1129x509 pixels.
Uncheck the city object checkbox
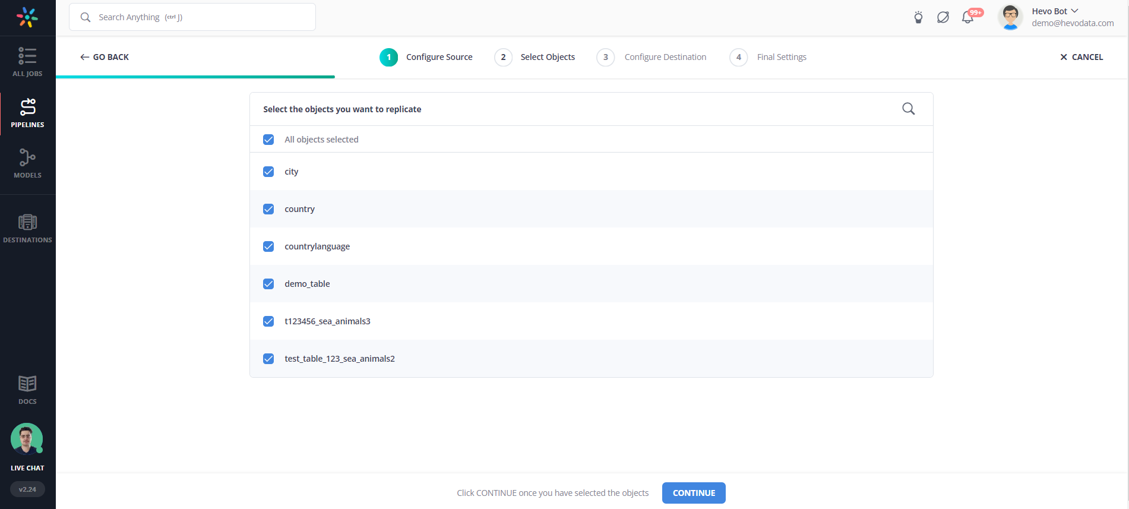click(x=268, y=172)
